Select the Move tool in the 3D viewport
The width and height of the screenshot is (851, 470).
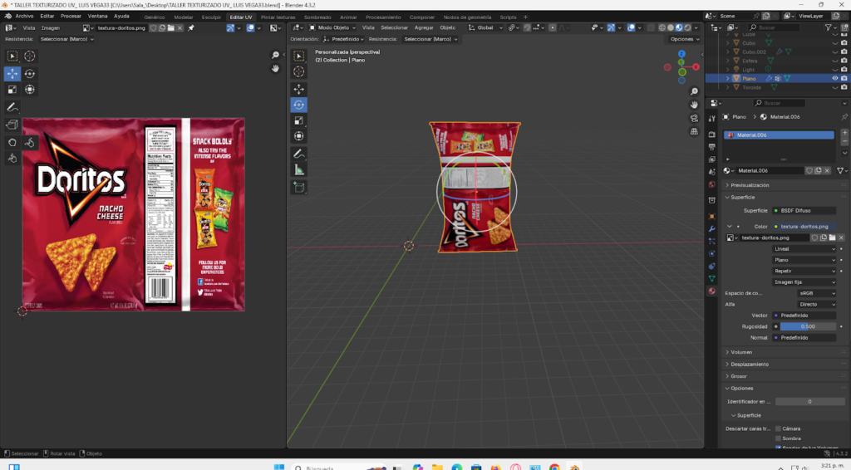(x=298, y=89)
